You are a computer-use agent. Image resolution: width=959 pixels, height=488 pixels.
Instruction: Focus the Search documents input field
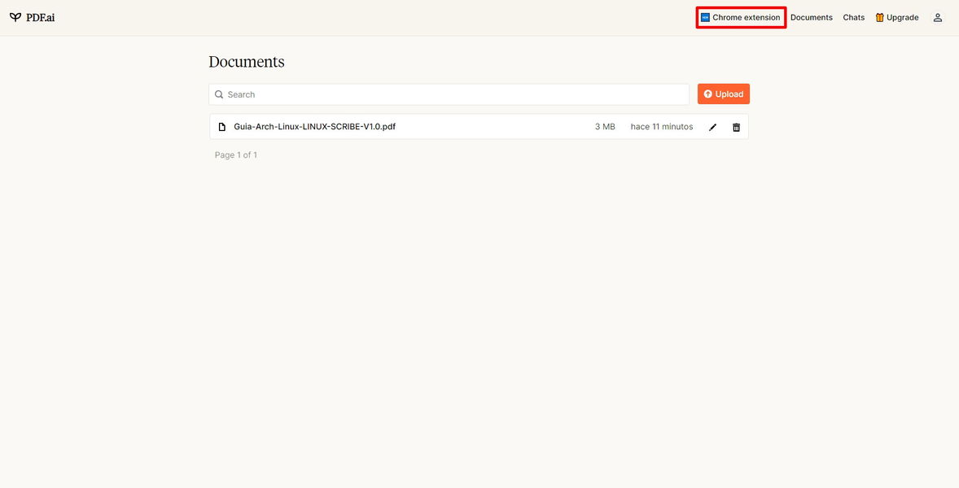point(449,94)
